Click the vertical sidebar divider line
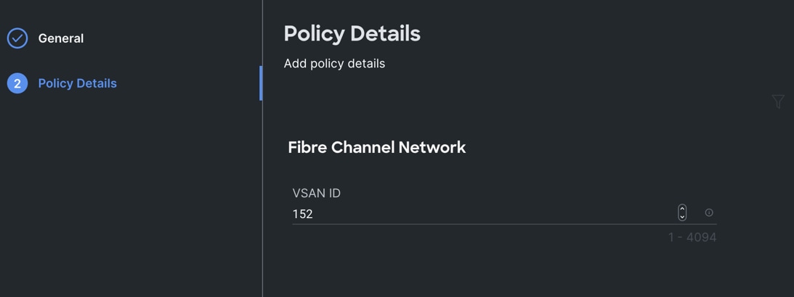794x297 pixels. tap(262, 181)
